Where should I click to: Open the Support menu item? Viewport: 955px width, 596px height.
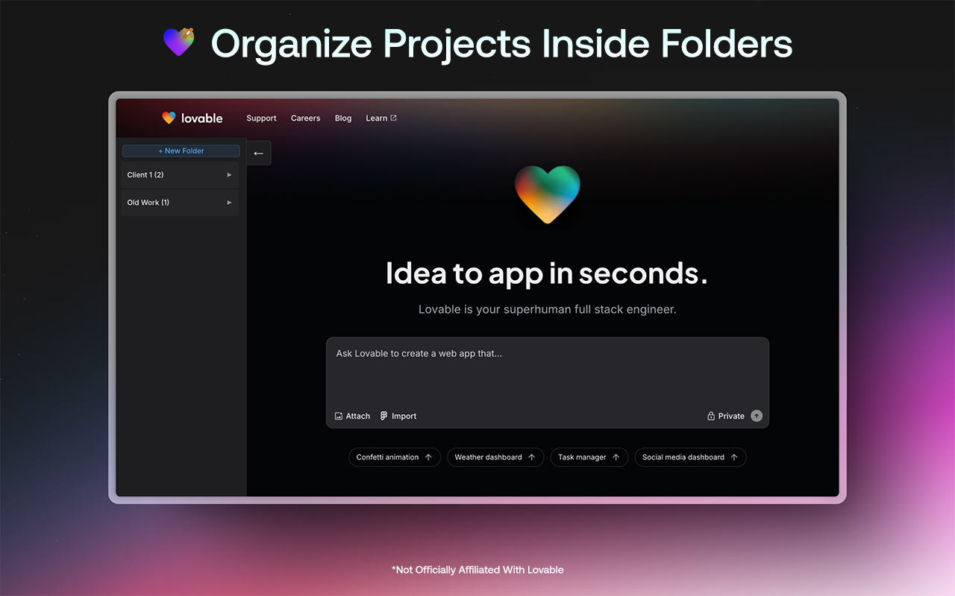(261, 118)
